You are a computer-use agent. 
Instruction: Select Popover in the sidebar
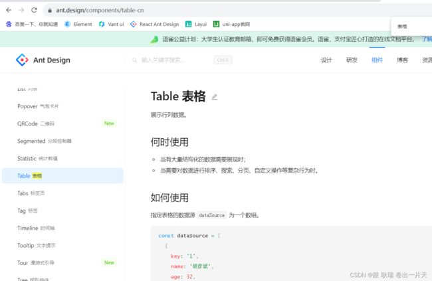(62, 106)
